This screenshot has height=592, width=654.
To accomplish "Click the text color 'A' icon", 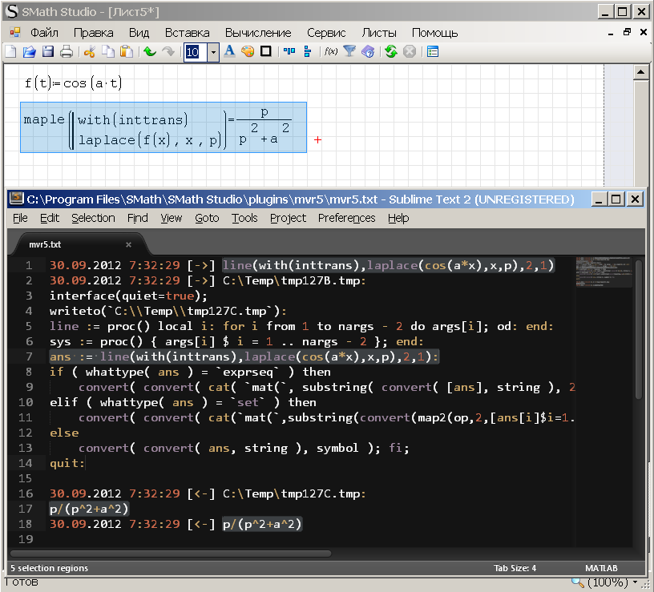I will 229,52.
